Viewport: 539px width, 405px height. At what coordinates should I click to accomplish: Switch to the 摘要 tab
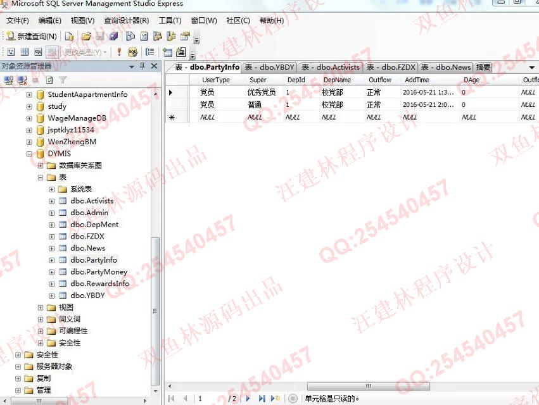[483, 67]
